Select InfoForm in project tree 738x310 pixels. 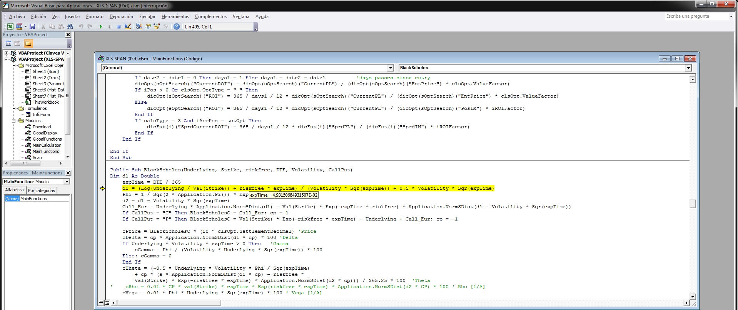point(41,114)
